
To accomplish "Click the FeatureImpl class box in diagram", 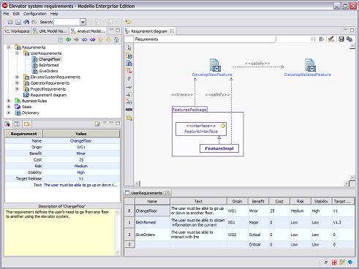I will click(219, 148).
